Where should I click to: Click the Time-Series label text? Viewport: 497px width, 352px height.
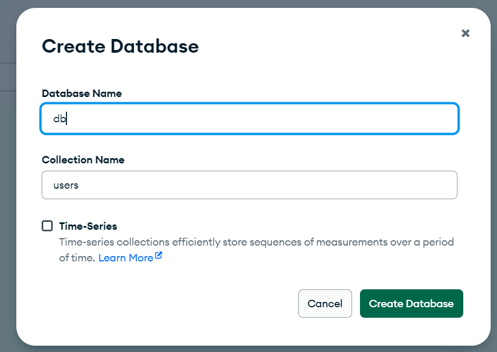87,226
